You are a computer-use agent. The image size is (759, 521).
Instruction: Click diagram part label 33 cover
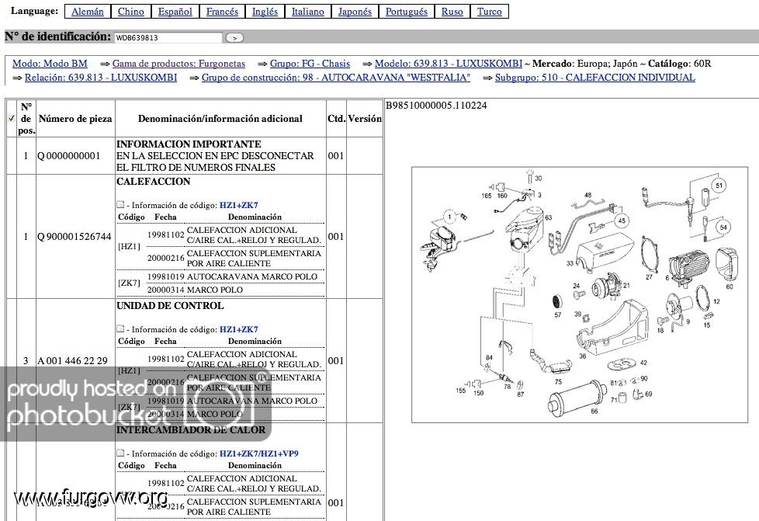pos(570,263)
